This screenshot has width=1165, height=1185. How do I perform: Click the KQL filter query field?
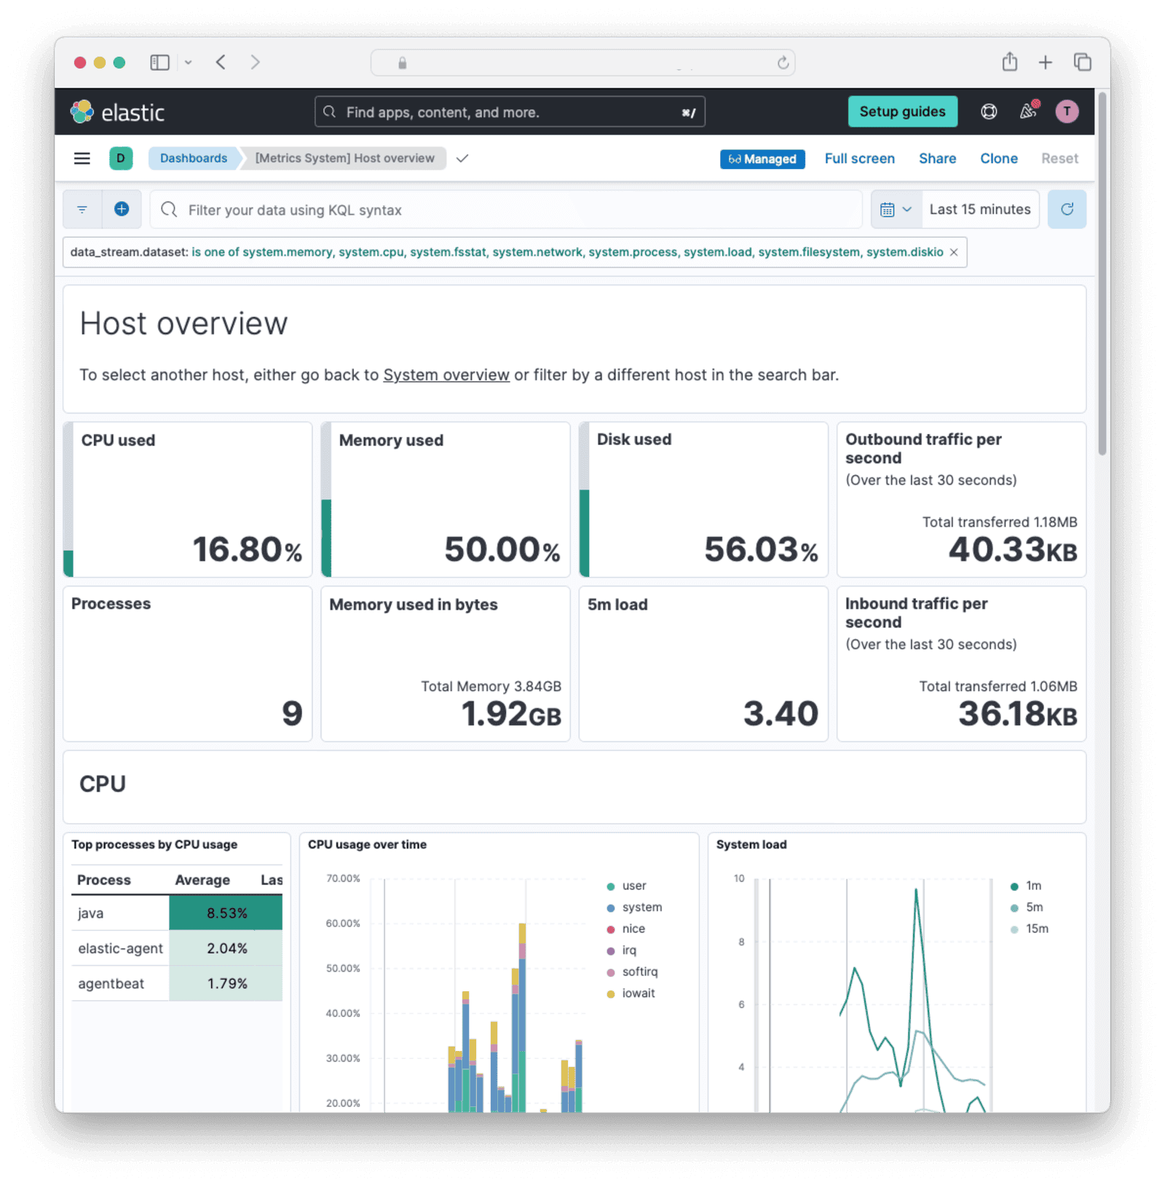506,210
